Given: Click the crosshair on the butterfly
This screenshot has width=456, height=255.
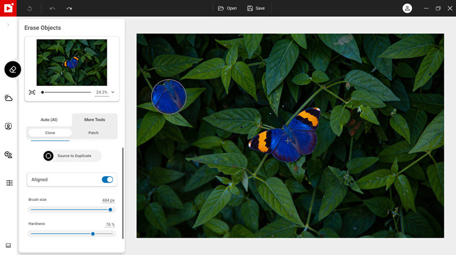Looking at the screenshot, I should point(287,141).
